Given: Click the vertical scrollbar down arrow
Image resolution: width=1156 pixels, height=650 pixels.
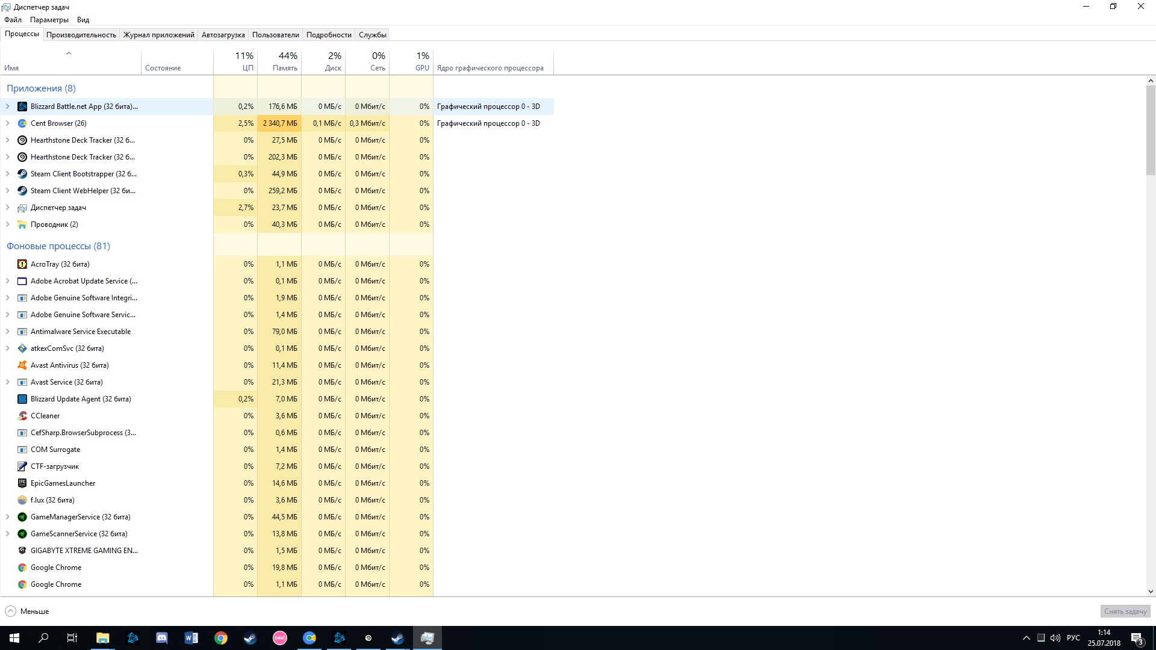Looking at the screenshot, I should [x=1151, y=592].
